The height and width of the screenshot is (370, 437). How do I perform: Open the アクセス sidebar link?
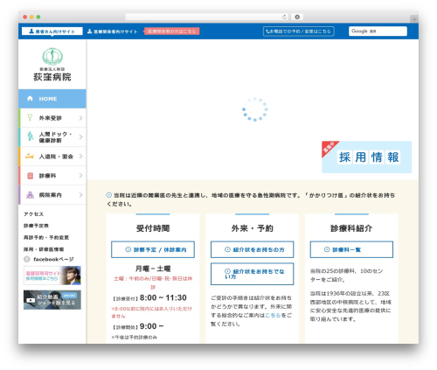pyautogui.click(x=33, y=214)
